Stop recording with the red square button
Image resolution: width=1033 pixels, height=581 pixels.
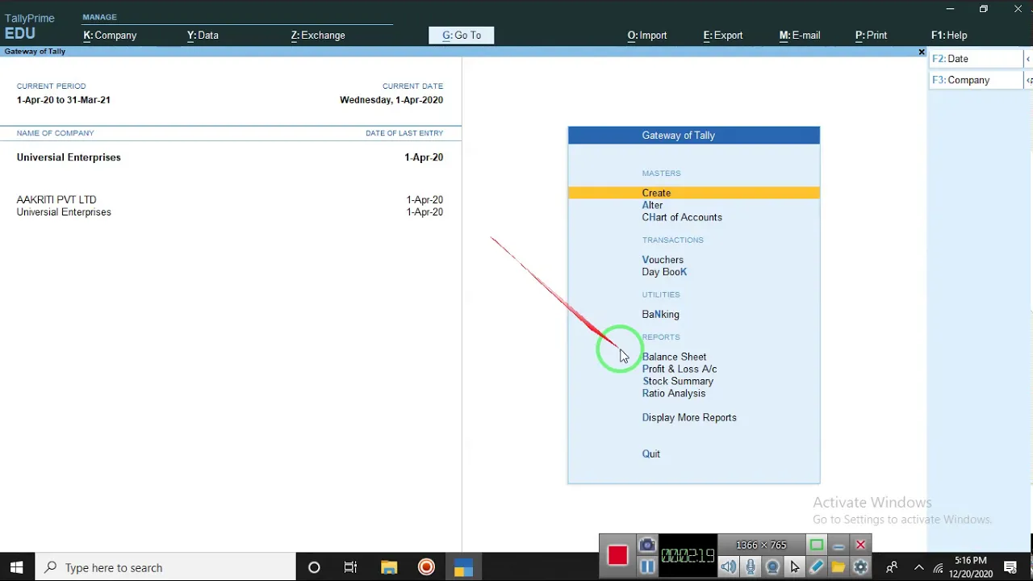coord(617,555)
